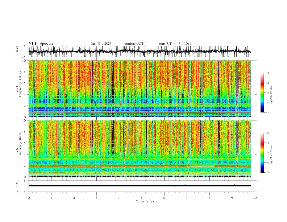Image resolution: width=287 pixels, height=222 pixels.
Task: Click inside the ch.1 spectrogram panel
Action: click(140, 89)
